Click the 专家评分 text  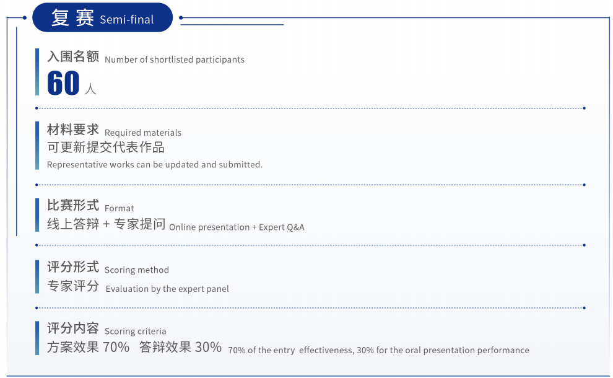tap(73, 286)
